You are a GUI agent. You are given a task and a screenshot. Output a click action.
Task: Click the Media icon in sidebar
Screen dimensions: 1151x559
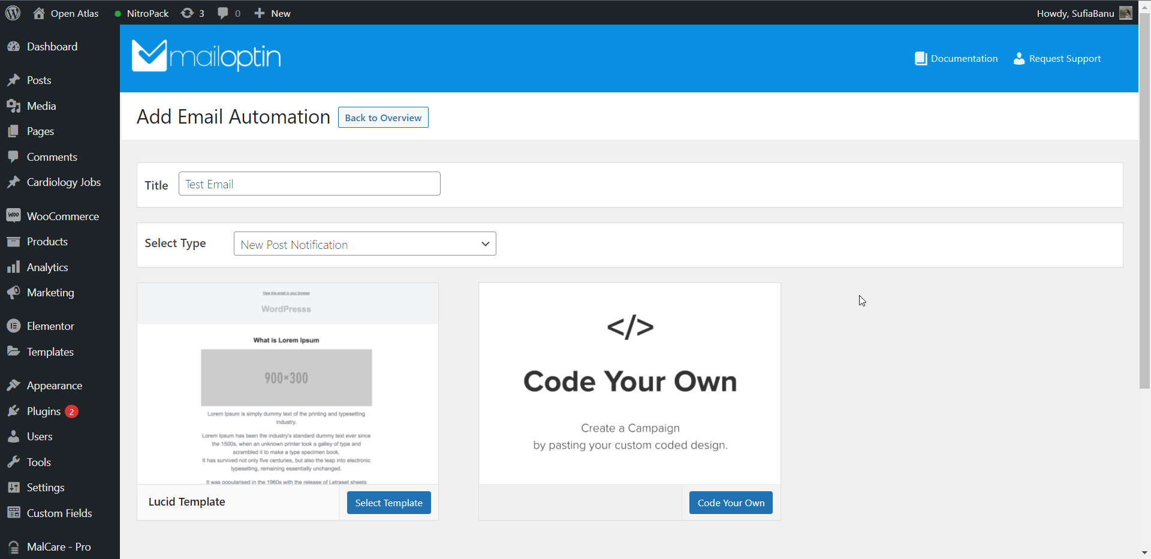tap(13, 106)
